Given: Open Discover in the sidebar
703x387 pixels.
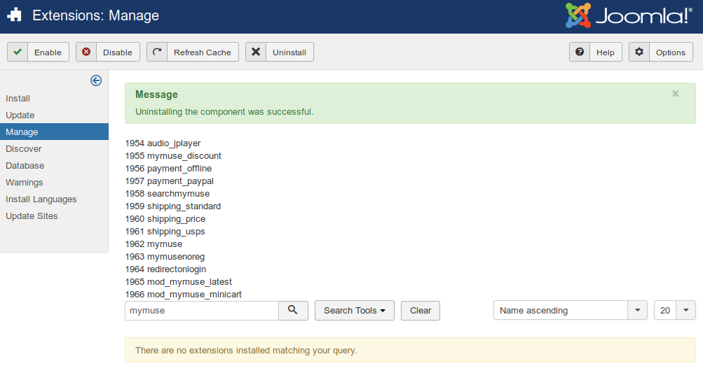Looking at the screenshot, I should [x=23, y=148].
